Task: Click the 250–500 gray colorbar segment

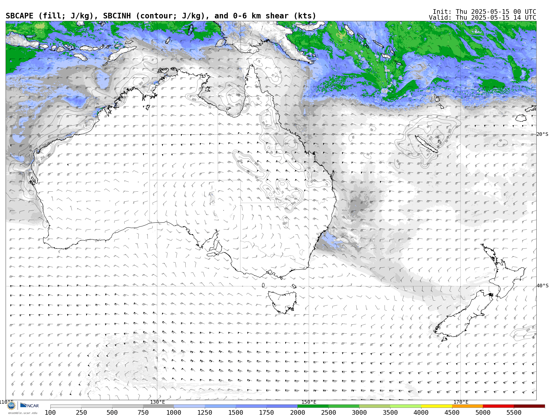Action: tap(97, 406)
